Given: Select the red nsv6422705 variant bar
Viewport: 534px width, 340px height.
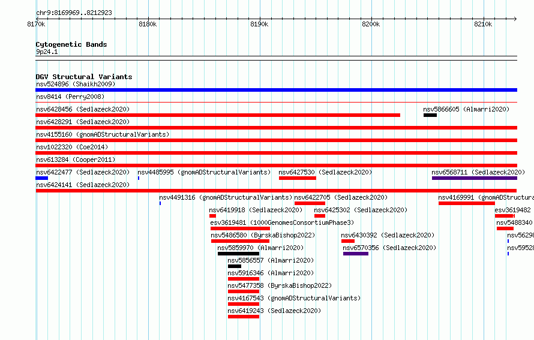Looking at the screenshot, I should pyautogui.click(x=310, y=203).
